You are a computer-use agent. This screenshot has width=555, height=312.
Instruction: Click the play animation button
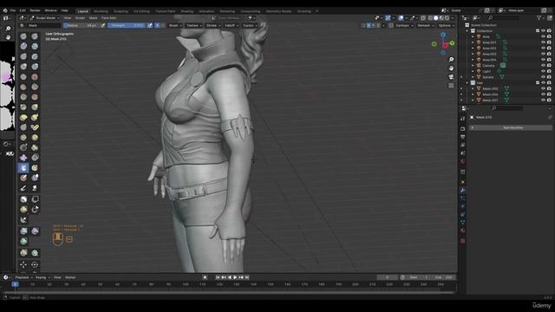pos(235,277)
